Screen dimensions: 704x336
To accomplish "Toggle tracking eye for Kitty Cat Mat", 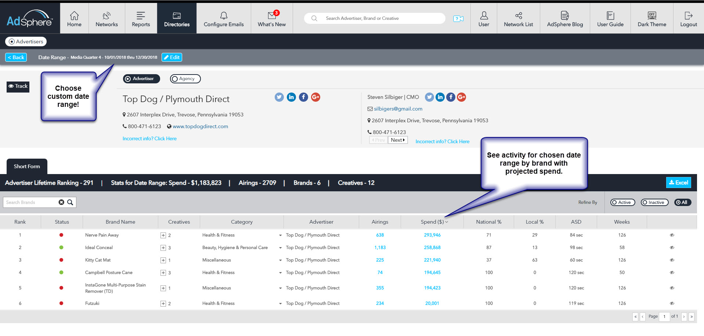I will click(672, 260).
